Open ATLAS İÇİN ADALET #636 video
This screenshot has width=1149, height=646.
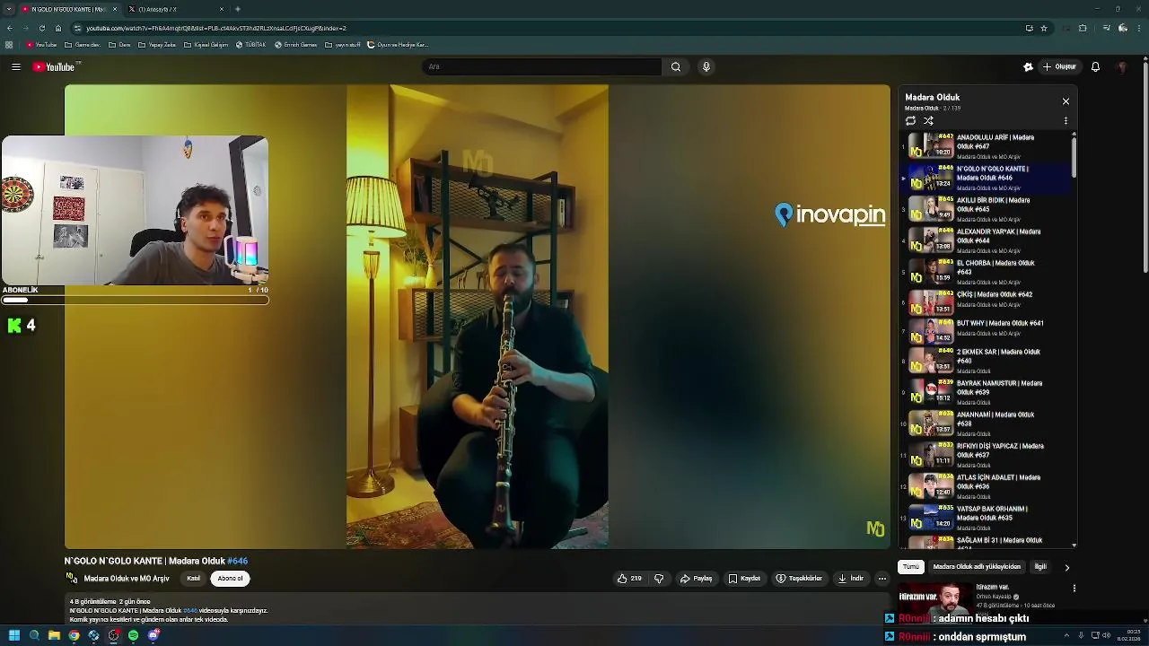[986, 486]
